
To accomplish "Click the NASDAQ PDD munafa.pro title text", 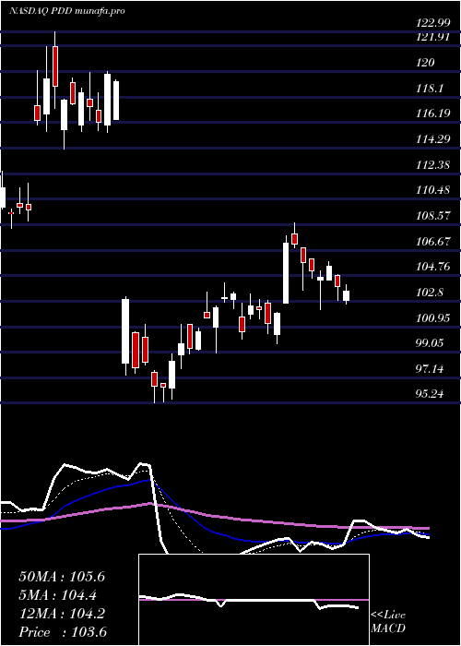I will click(x=67, y=11).
